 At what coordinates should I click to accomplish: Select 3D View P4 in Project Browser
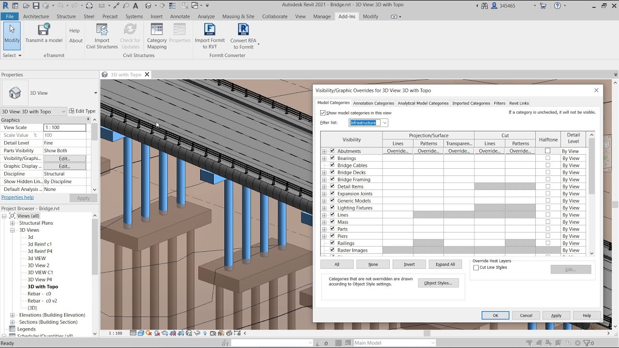[x=40, y=280]
